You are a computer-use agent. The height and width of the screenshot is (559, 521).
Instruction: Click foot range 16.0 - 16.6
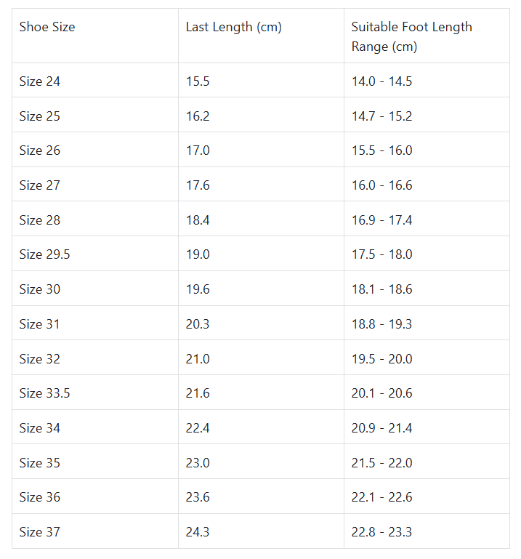381,185
